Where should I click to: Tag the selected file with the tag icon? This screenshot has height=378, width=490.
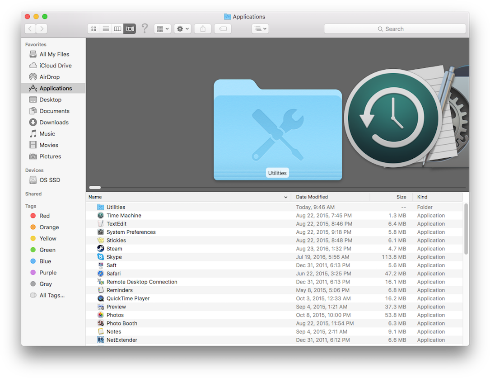point(222,28)
